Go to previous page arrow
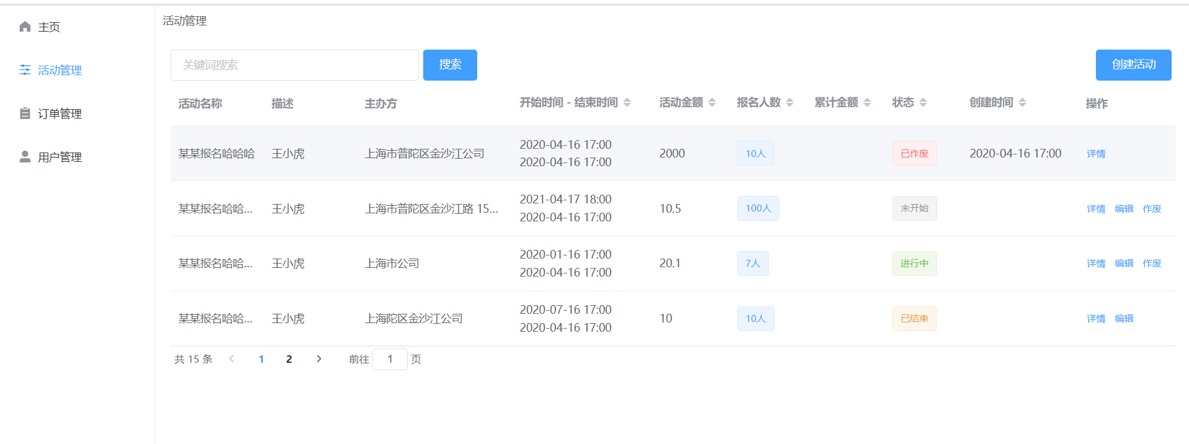The image size is (1189, 444). tap(231, 359)
